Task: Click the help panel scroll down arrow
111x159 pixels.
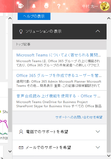Action: coord(109,155)
